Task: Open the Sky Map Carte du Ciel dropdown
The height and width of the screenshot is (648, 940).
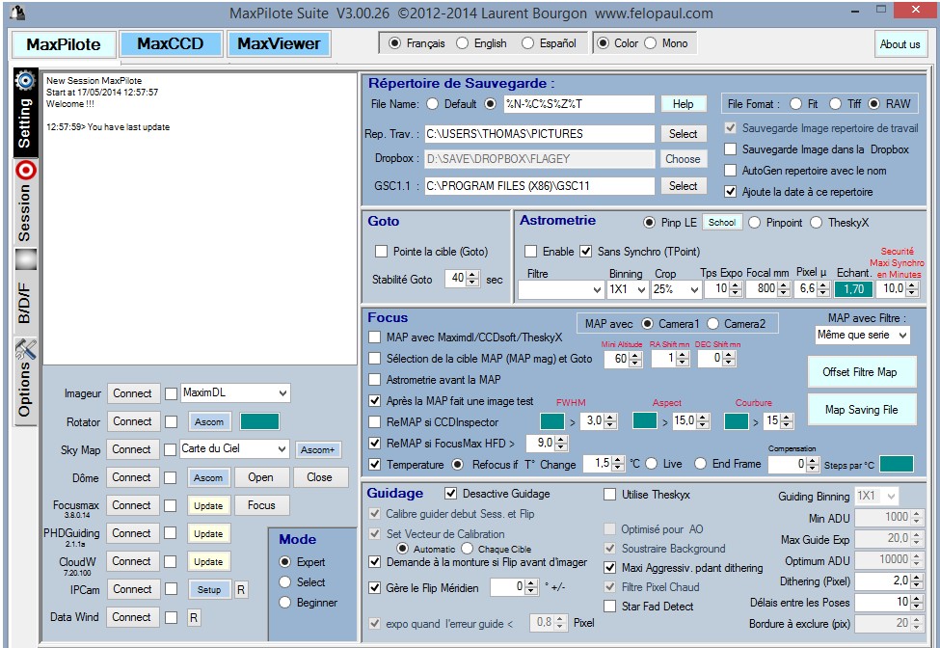Action: 235,449
